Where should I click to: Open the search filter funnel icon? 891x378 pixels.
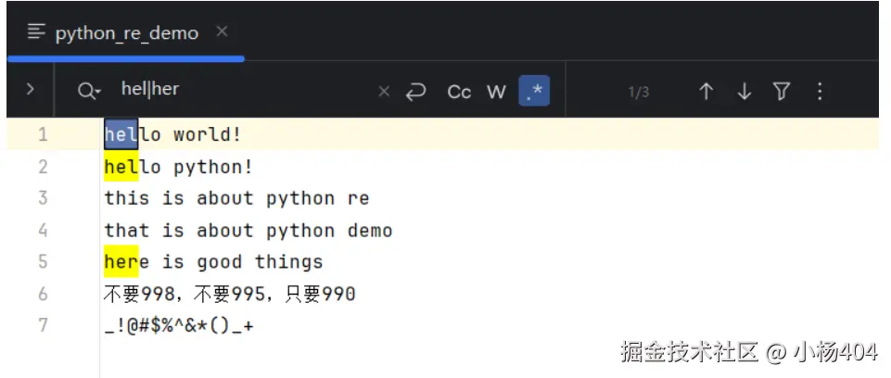click(x=782, y=91)
